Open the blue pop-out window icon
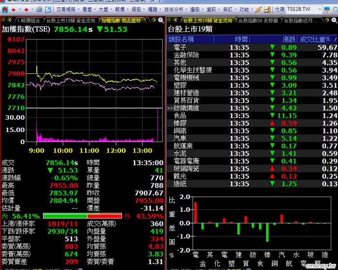Viewport: 338px width, 270px height. (48, 10)
